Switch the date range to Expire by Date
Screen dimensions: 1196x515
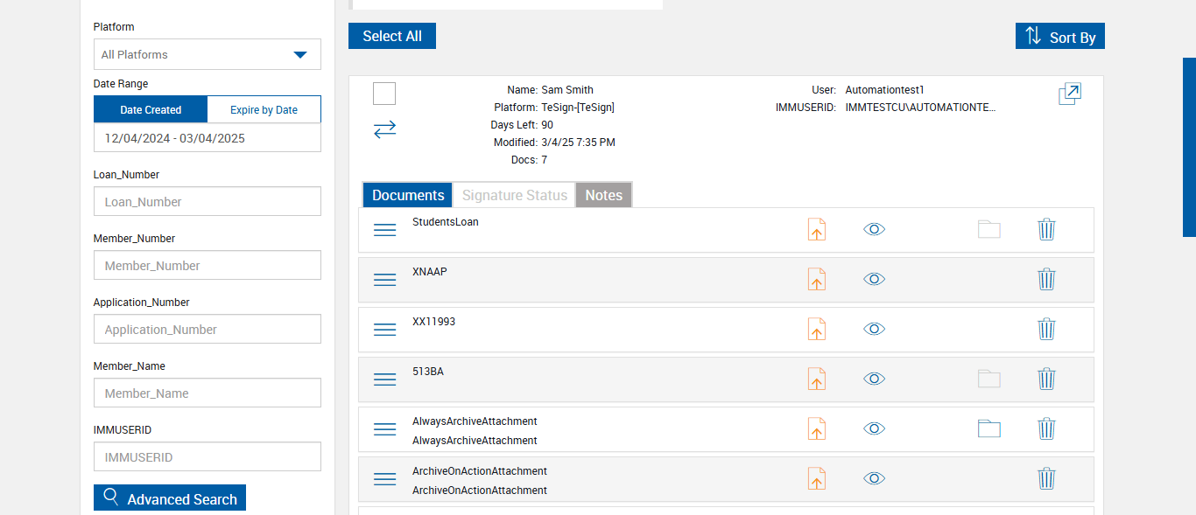[264, 110]
